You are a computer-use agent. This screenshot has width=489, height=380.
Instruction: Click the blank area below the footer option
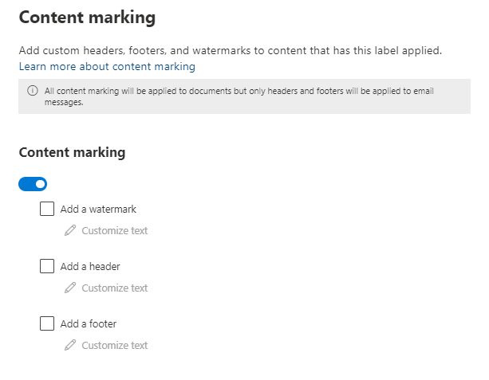pyautogui.click(x=239, y=366)
